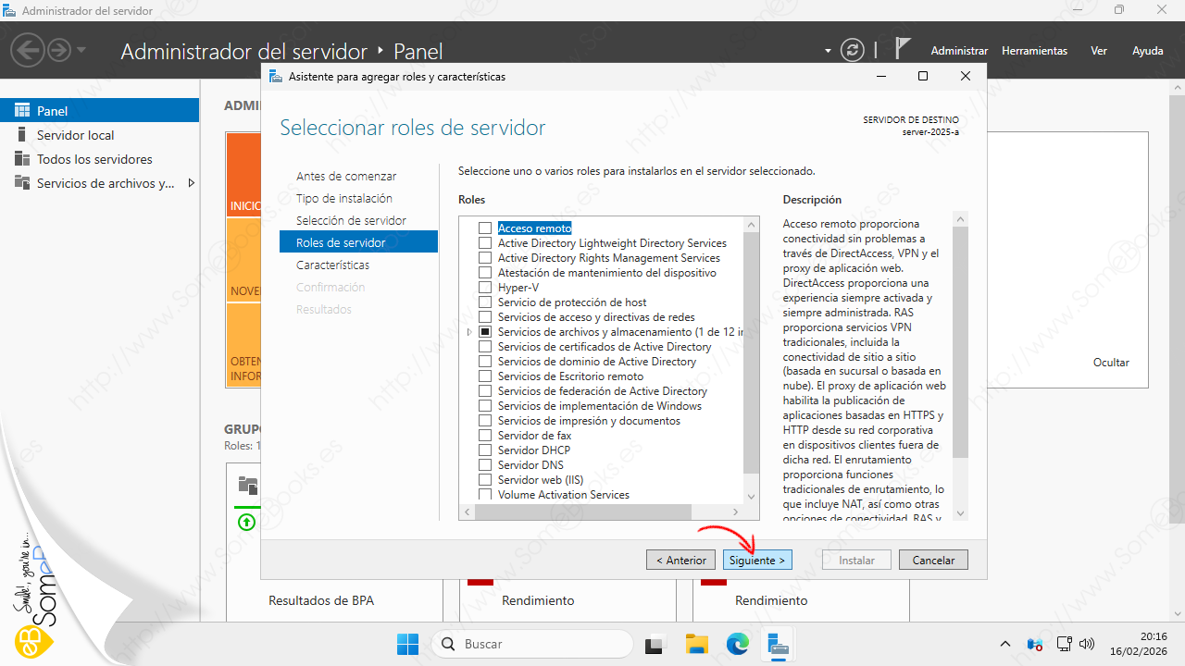This screenshot has height=666, width=1185.
Task: Click the Siguiente button
Action: pyautogui.click(x=756, y=560)
